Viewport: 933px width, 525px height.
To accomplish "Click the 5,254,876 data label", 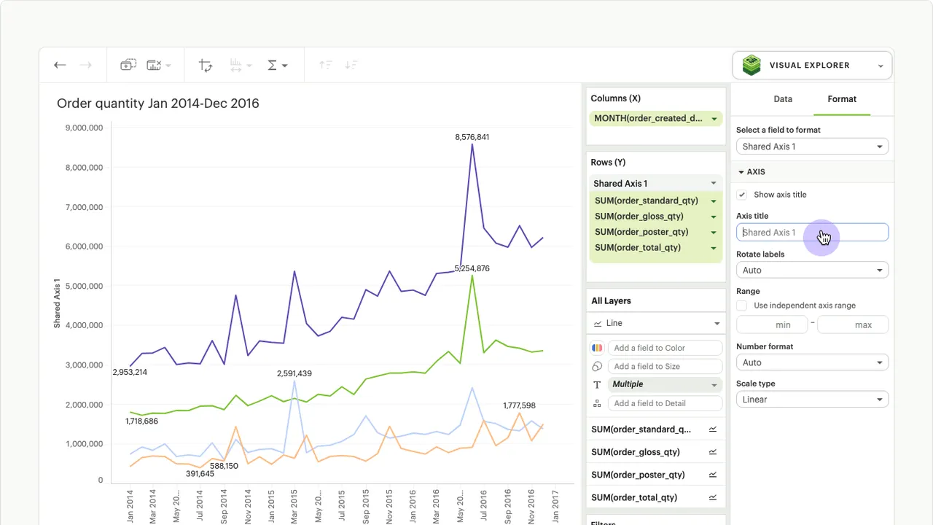I will [472, 268].
